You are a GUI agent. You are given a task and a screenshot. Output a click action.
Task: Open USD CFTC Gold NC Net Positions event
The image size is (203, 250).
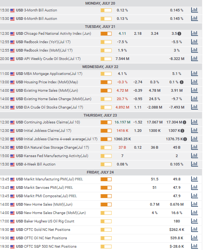tap(43, 230)
